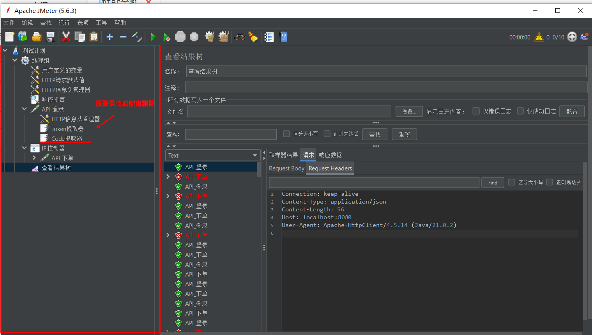Click the green Start run icon
The height and width of the screenshot is (335, 592).
pos(153,37)
